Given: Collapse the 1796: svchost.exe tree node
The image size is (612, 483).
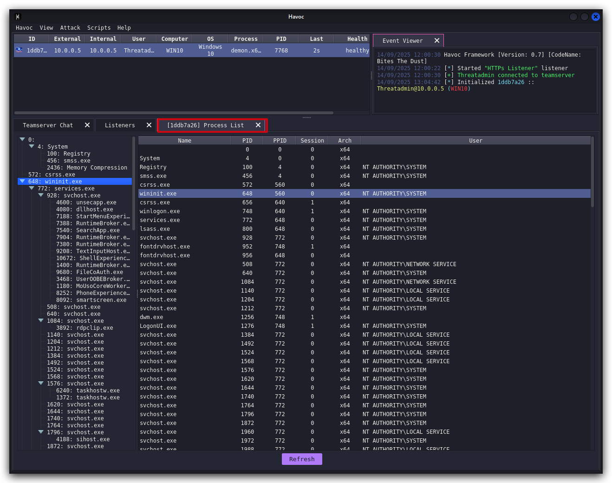Looking at the screenshot, I should pyautogui.click(x=41, y=432).
